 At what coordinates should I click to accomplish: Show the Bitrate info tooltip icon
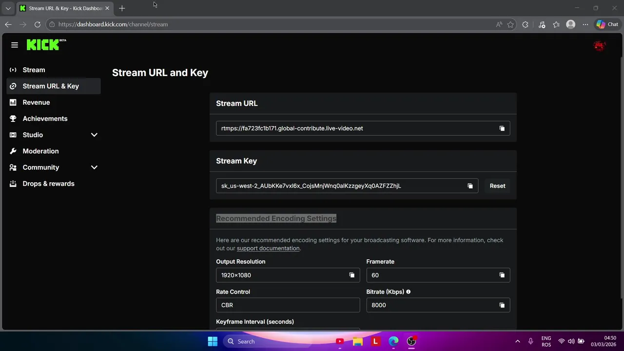pyautogui.click(x=409, y=292)
